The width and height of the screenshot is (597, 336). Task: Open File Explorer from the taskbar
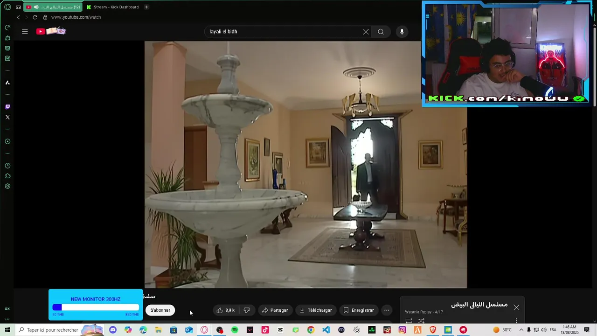(x=158, y=330)
